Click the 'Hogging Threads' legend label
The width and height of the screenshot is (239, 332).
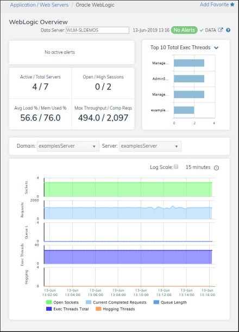[119, 309]
